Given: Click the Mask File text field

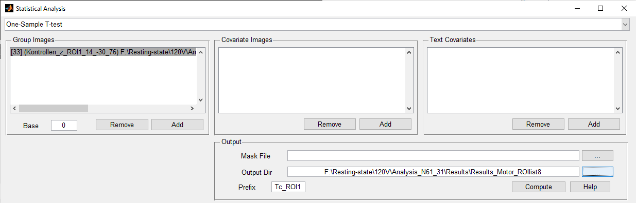Looking at the screenshot, I should click(433, 156).
